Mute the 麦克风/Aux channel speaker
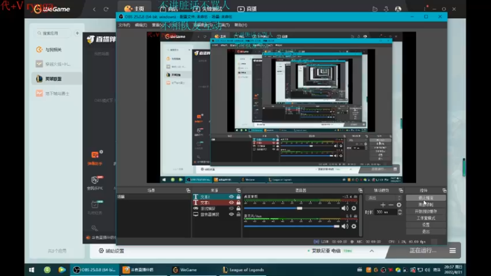 click(345, 226)
